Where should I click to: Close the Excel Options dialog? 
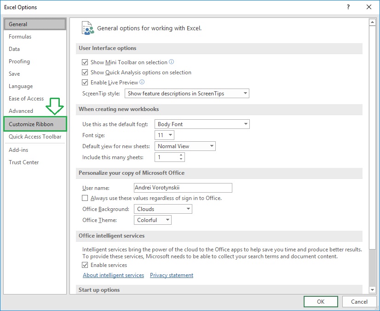[369, 7]
